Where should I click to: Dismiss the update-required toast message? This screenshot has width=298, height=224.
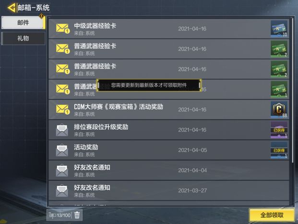[149, 85]
